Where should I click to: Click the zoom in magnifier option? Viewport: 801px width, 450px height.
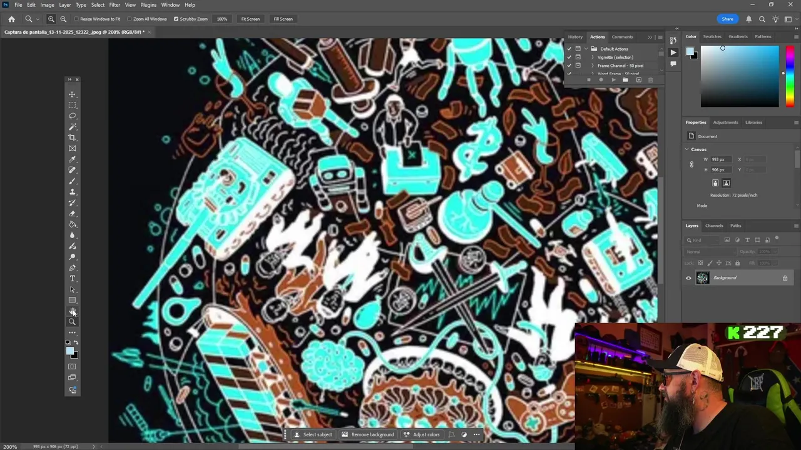click(51, 19)
